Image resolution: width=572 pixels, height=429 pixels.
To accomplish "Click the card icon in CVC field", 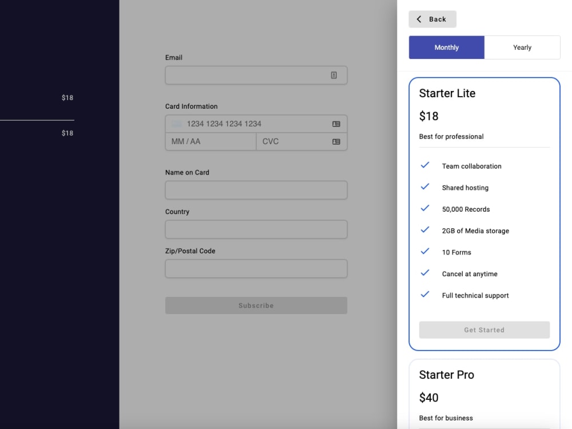I will (x=336, y=141).
